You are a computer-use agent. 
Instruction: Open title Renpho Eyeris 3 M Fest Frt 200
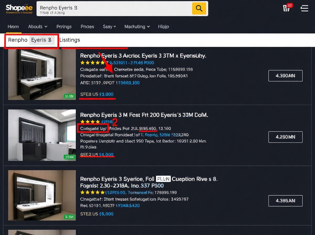click(x=144, y=115)
